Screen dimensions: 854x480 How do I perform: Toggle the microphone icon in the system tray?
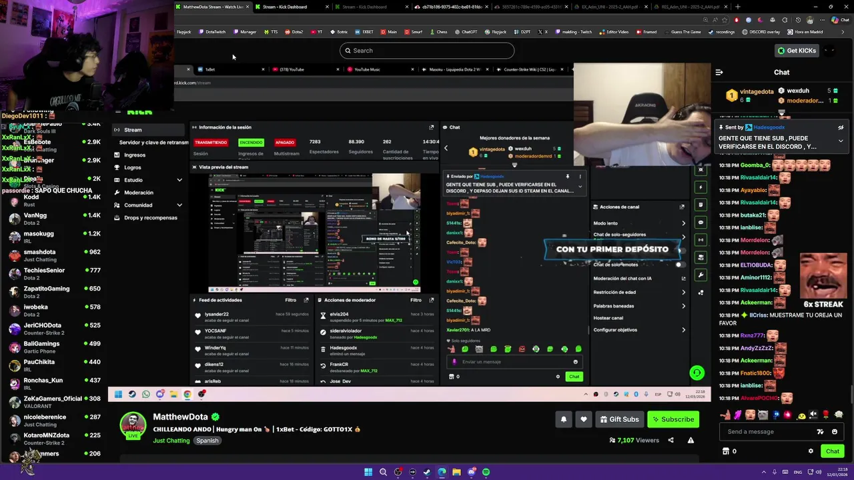tap(775, 472)
